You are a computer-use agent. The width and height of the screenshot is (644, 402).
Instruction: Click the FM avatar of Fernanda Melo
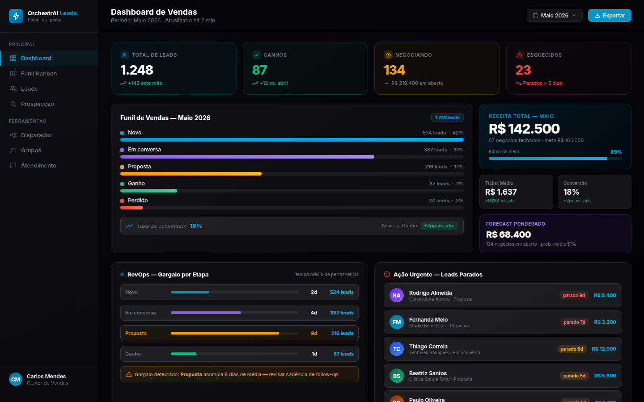tap(397, 322)
